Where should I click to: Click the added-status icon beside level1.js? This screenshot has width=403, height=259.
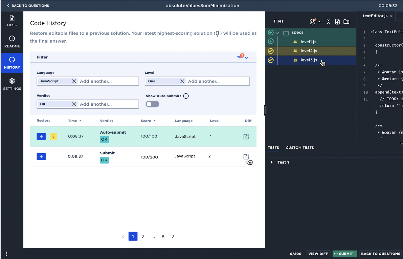[x=271, y=41]
